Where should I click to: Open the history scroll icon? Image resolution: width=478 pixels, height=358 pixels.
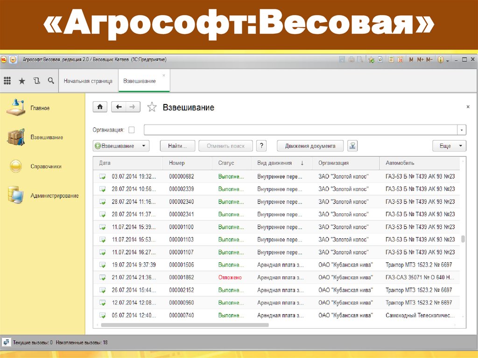[x=36, y=81]
